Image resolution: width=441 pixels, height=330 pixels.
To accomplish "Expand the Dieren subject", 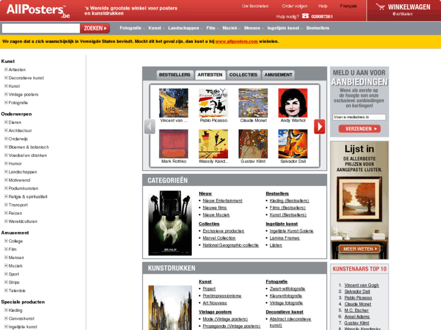I will pos(6,122).
